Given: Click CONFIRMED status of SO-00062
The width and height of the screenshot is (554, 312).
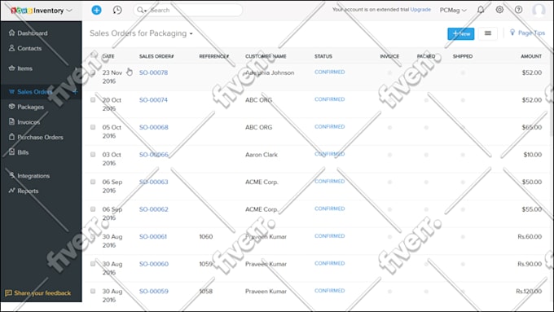Looking at the screenshot, I should pos(330,209).
